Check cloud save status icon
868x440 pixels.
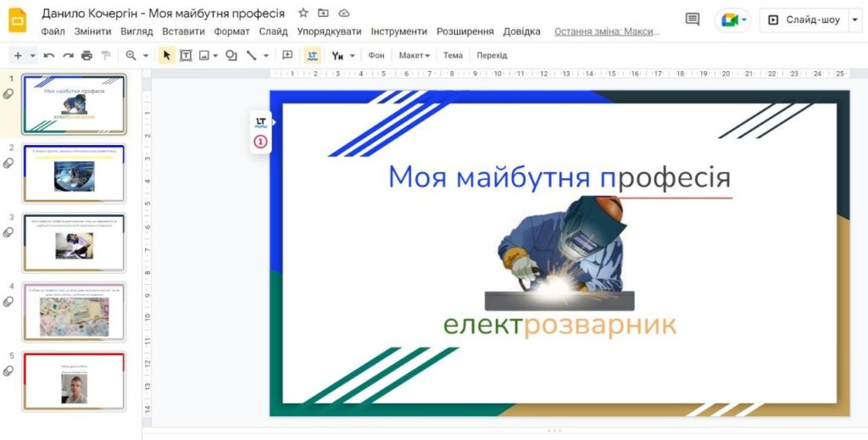pos(344,13)
